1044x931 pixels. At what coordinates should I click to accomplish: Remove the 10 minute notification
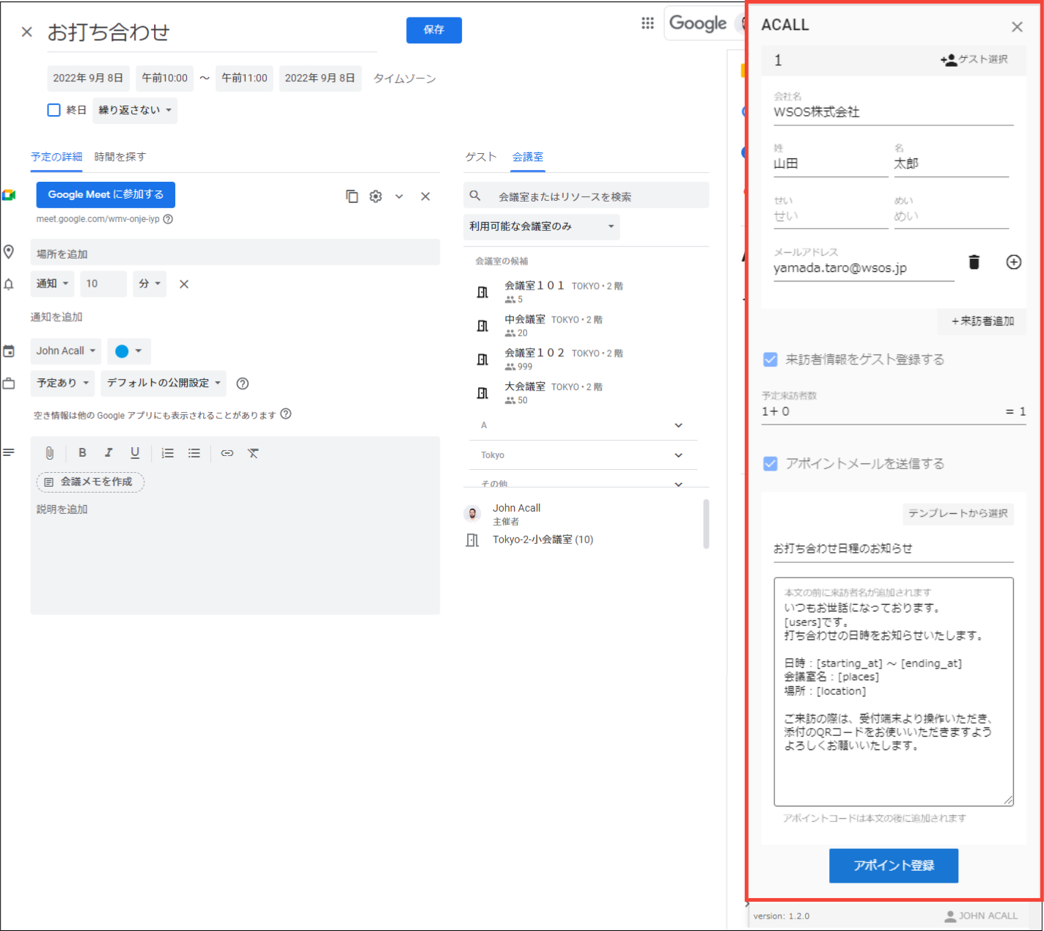tap(184, 284)
